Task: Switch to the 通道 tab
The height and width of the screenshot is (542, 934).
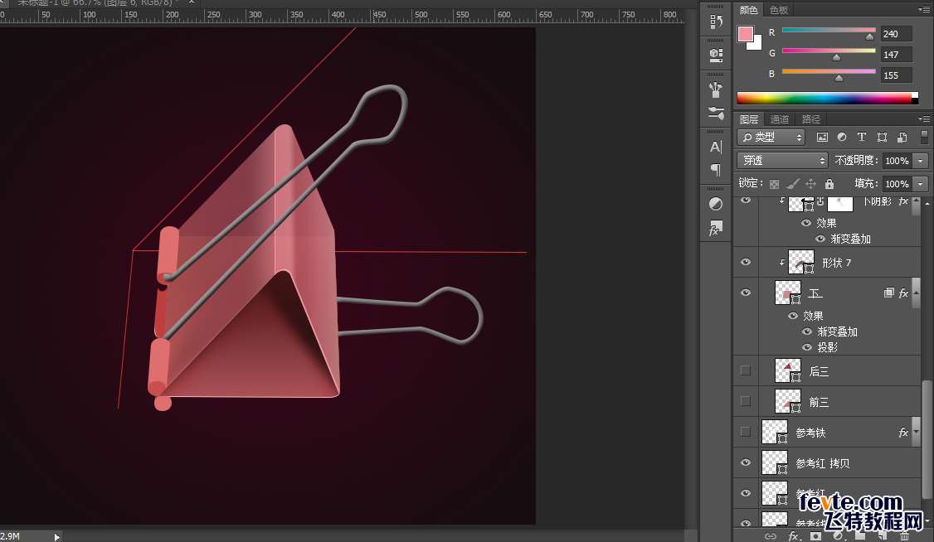Action: pyautogui.click(x=779, y=119)
